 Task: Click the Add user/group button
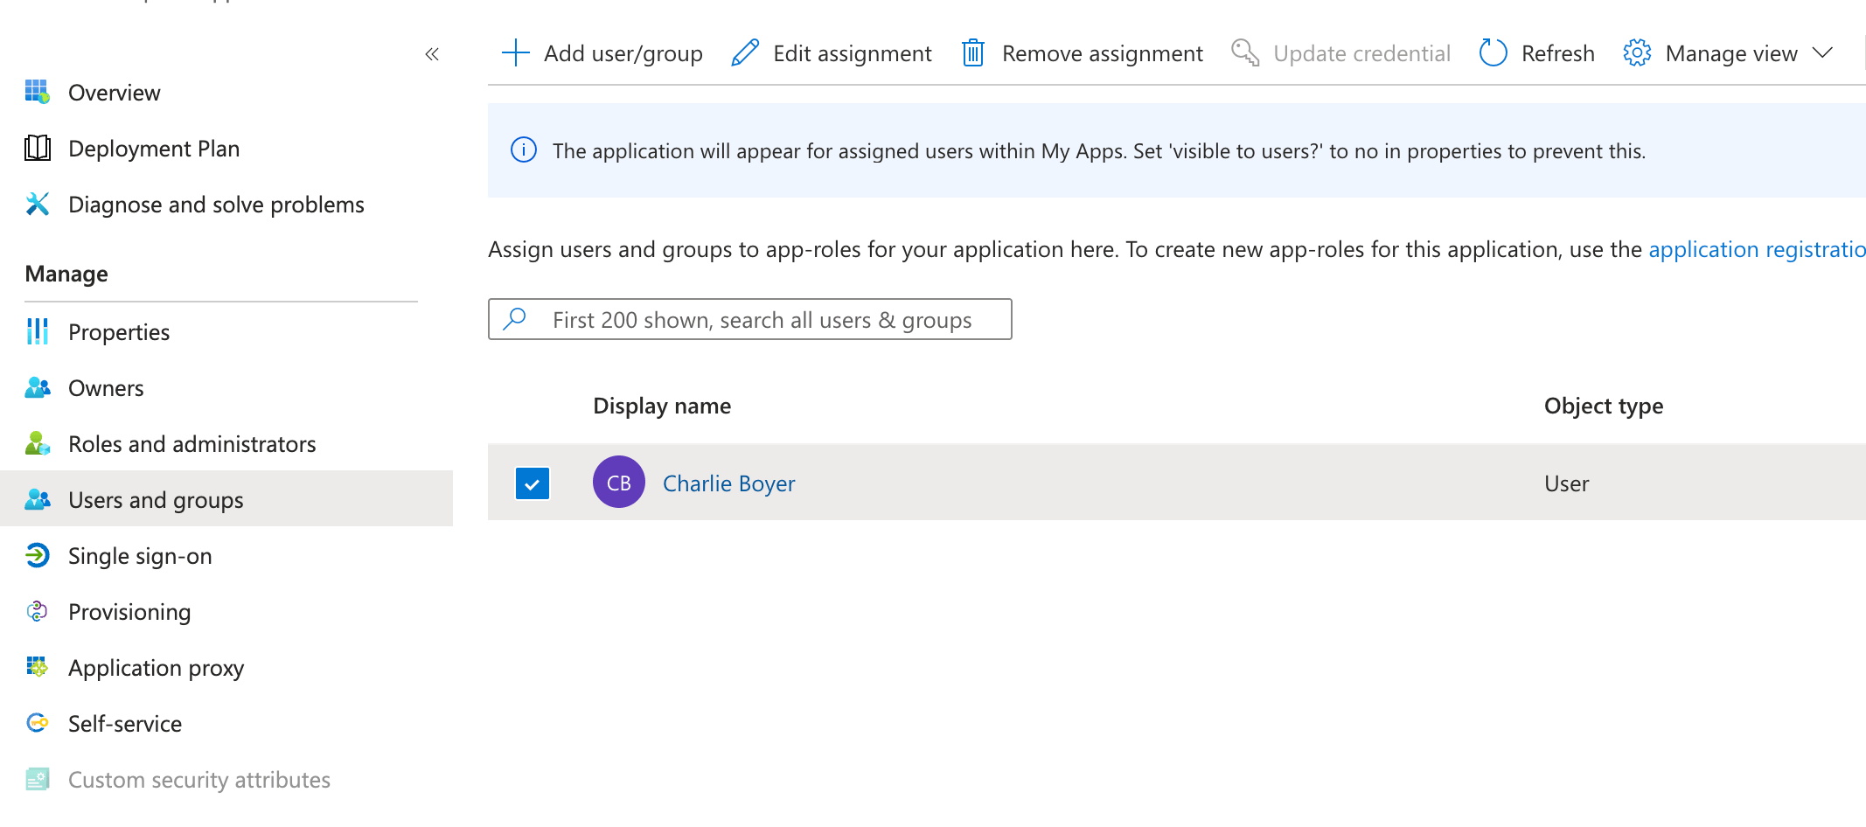click(x=602, y=52)
